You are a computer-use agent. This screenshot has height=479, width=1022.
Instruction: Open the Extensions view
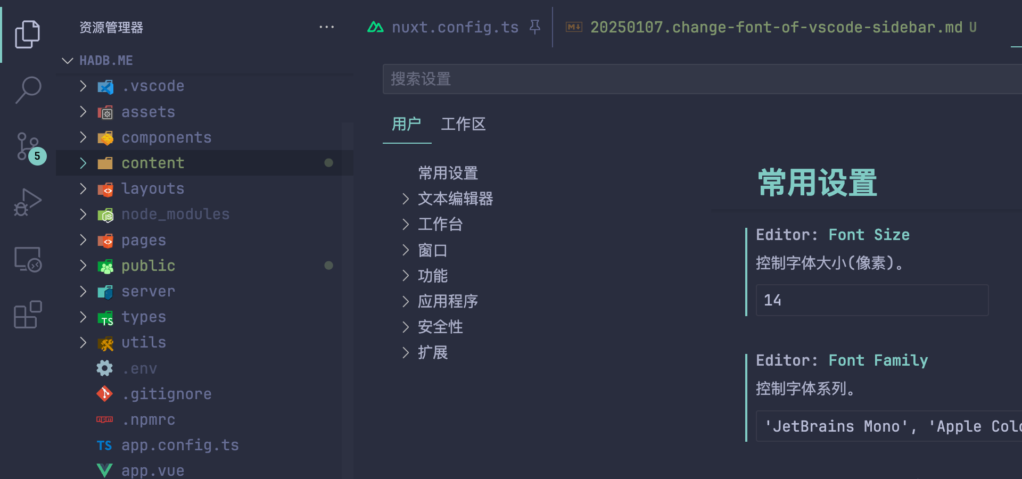pyautogui.click(x=28, y=314)
